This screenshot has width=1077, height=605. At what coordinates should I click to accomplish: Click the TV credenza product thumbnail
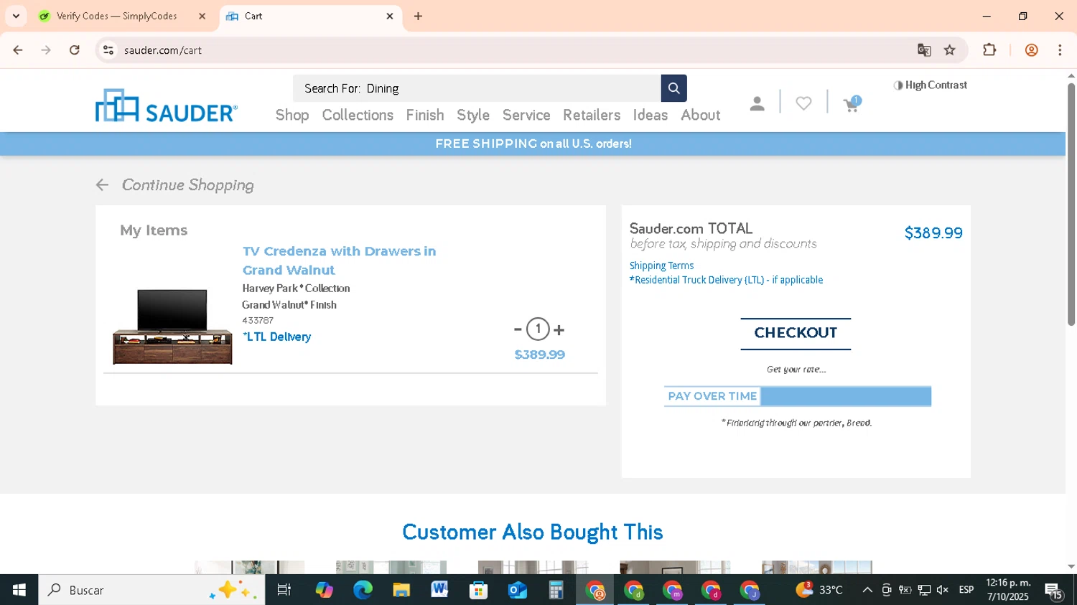tap(172, 327)
